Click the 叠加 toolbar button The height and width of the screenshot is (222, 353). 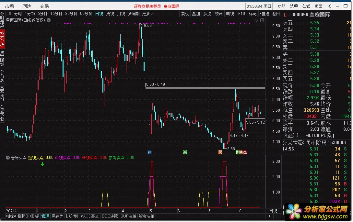pos(196,14)
